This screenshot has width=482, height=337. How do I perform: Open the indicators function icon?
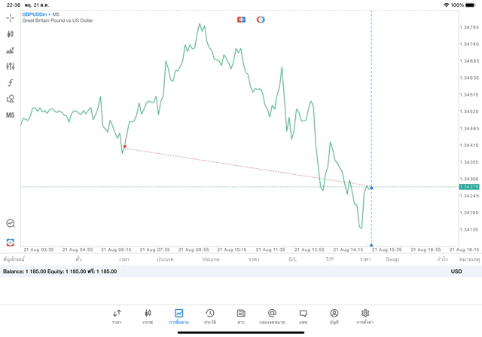click(x=10, y=83)
